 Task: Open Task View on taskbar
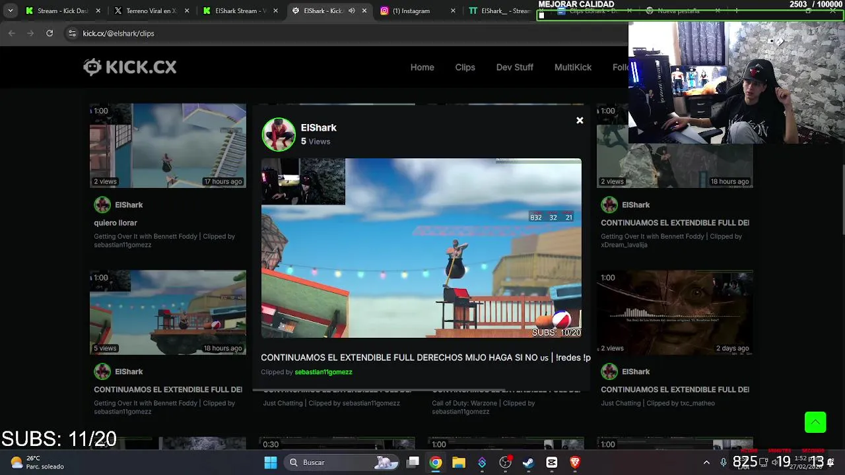coord(413,462)
